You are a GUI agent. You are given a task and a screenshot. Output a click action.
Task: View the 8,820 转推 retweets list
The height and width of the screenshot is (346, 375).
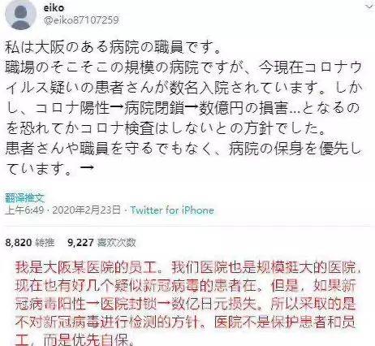point(30,242)
